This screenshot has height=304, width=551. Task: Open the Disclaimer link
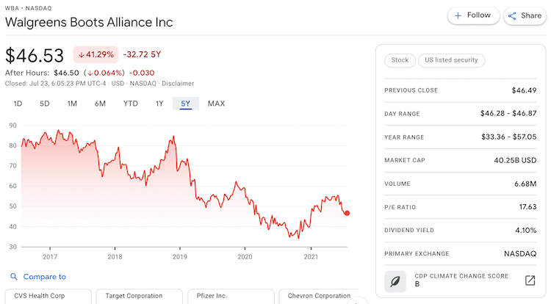(x=179, y=83)
